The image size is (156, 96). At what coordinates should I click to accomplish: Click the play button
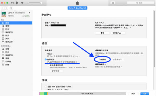17,3
